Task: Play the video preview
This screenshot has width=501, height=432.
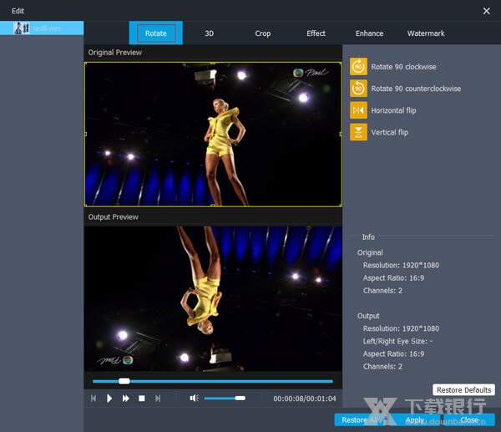Action: tap(109, 399)
